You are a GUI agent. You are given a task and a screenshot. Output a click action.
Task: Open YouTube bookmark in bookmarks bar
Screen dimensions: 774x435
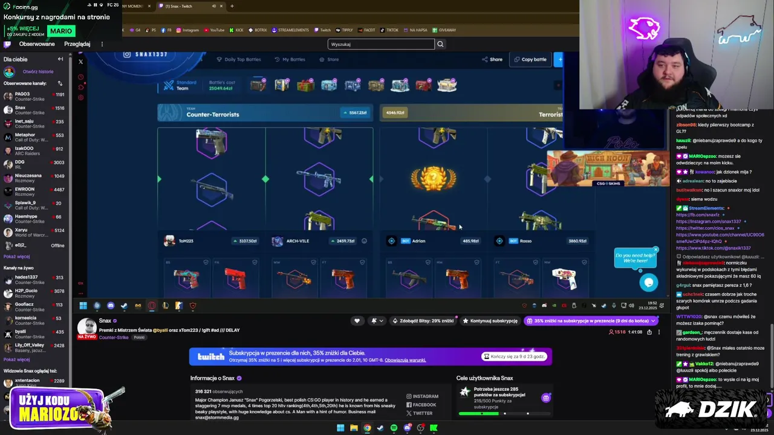click(214, 30)
